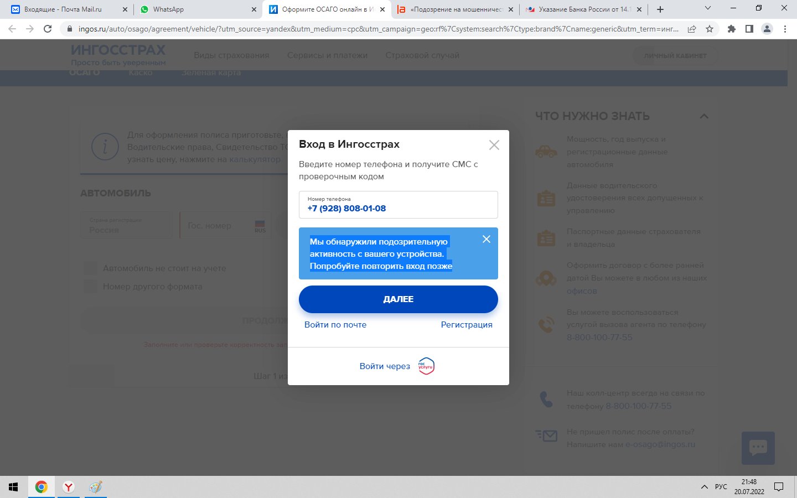
Task: Click the ЛИЧНЫЙ КАБИНЕТ button
Action: (675, 56)
